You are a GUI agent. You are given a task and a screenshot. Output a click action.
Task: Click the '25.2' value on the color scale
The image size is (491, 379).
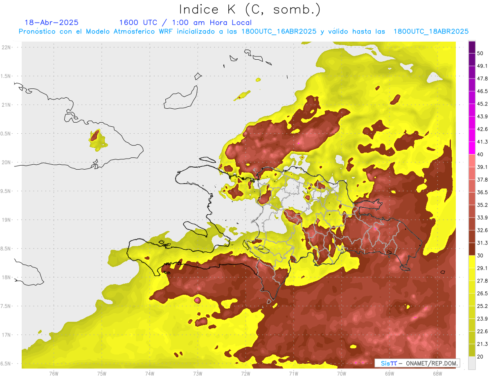(x=482, y=306)
